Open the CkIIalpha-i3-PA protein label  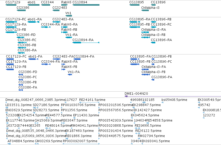pyautogui.click(x=154, y=67)
